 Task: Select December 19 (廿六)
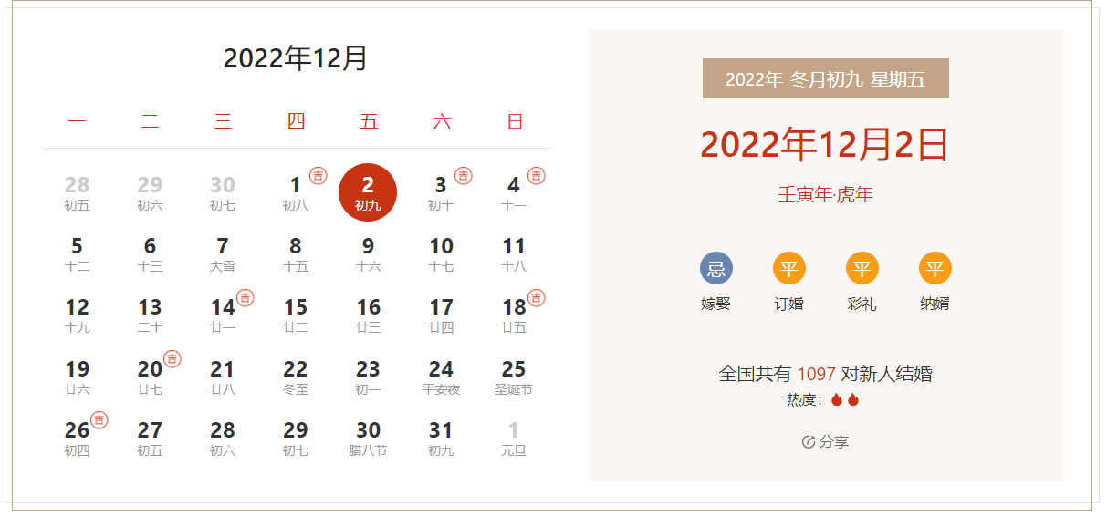(x=77, y=377)
